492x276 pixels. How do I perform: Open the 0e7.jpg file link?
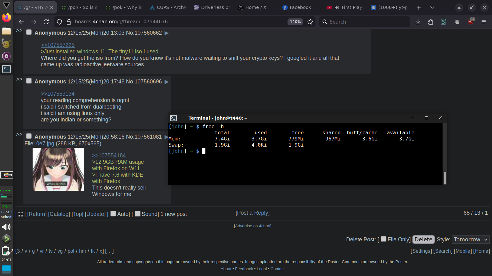pos(45,144)
